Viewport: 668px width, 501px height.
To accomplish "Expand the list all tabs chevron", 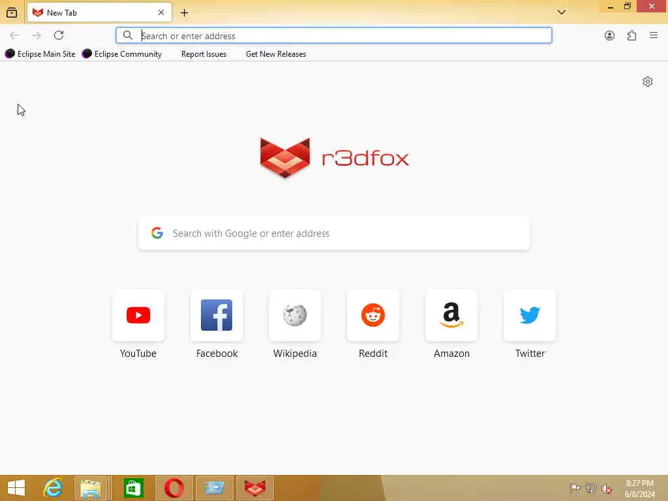I will pyautogui.click(x=562, y=12).
